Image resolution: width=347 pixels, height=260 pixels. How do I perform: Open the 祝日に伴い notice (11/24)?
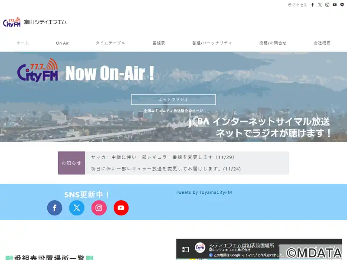pos(166,169)
